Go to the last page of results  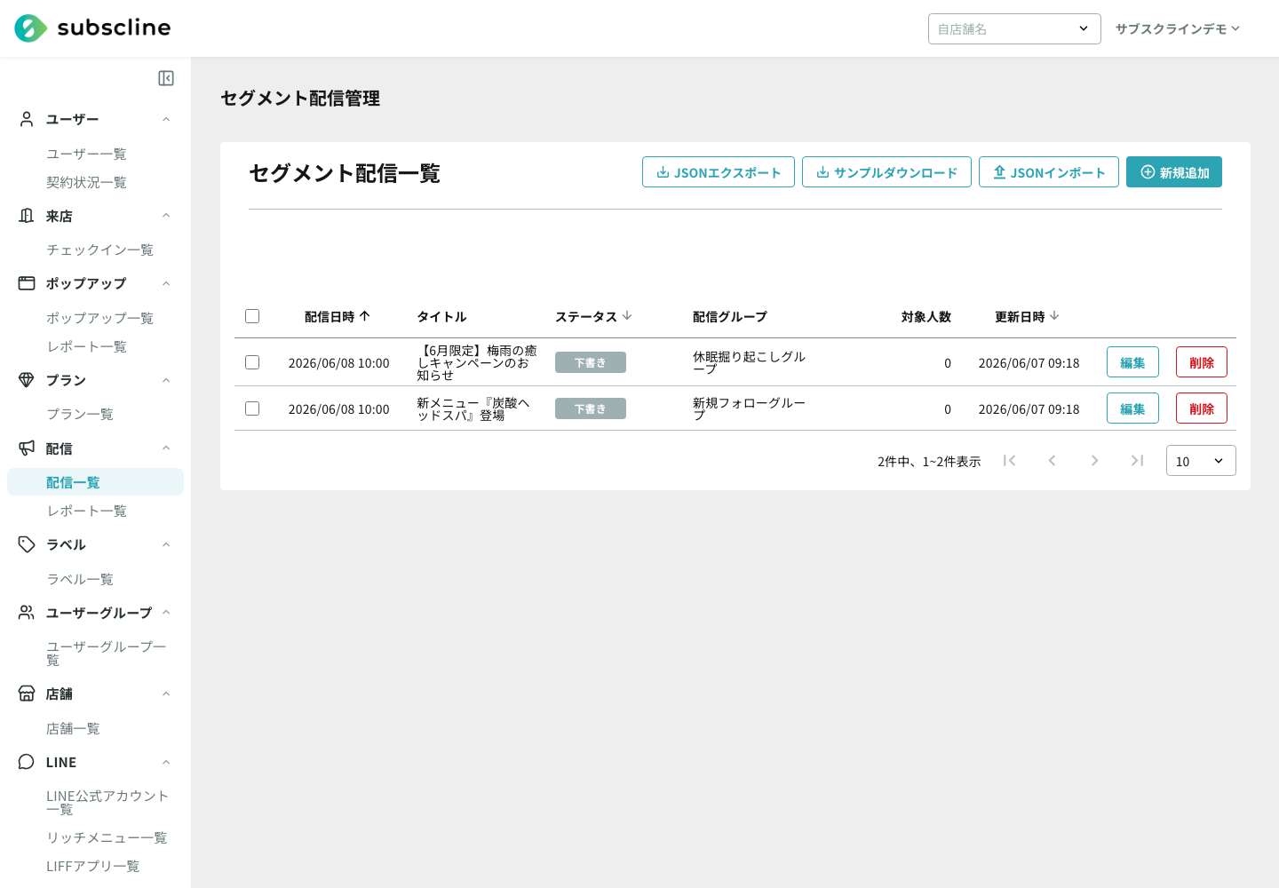[1137, 460]
